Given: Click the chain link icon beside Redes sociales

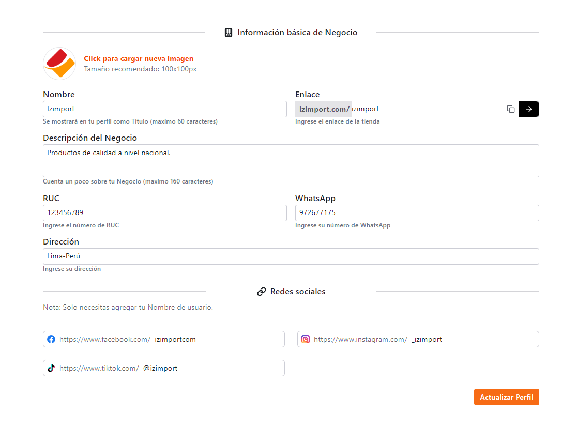Looking at the screenshot, I should [x=262, y=292].
